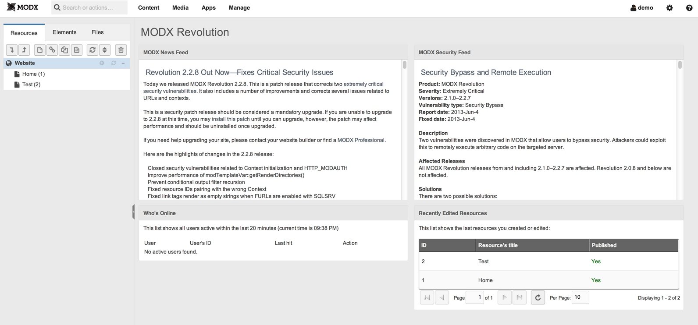Open the 'install this patch' link
Image resolution: width=698 pixels, height=325 pixels.
pos(231,119)
